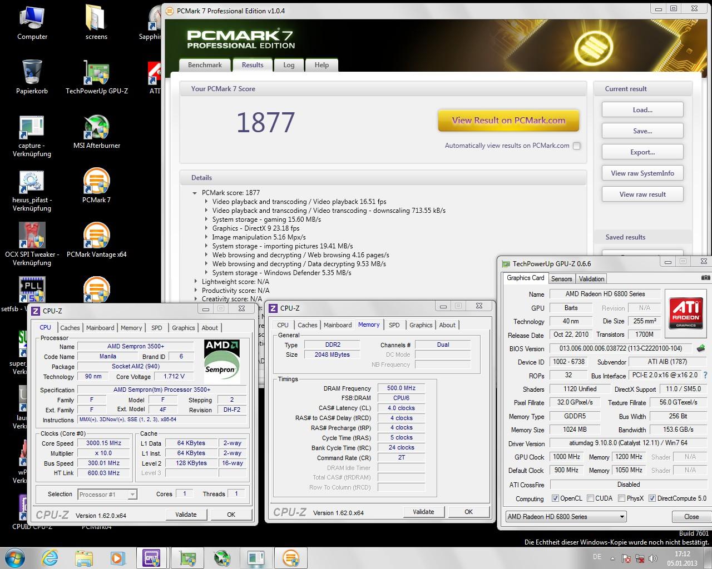Open the SPD tab in right CPU-Z window
Screen dimensions: 712x569
click(x=394, y=325)
